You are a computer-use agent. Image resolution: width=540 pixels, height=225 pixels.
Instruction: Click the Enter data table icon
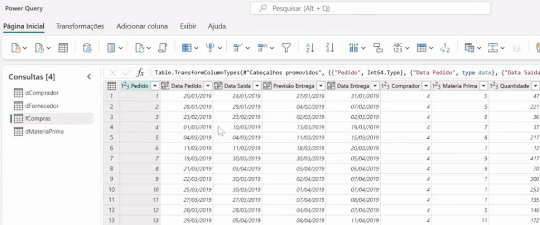click(63, 48)
